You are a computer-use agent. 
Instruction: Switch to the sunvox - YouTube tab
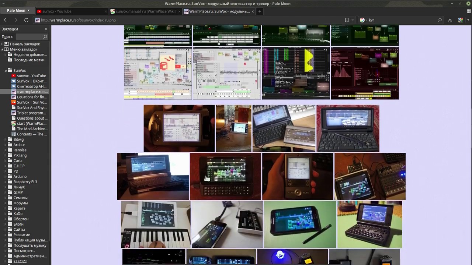click(x=72, y=11)
